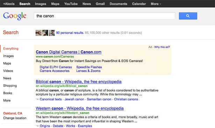Screen dimensions: 215x128
Task: Open the Jewish canon section link
Action: [x=74, y=99]
